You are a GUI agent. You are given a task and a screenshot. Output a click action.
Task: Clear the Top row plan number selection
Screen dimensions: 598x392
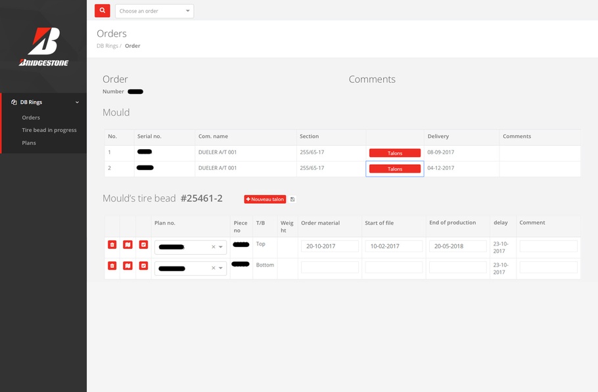tap(213, 248)
